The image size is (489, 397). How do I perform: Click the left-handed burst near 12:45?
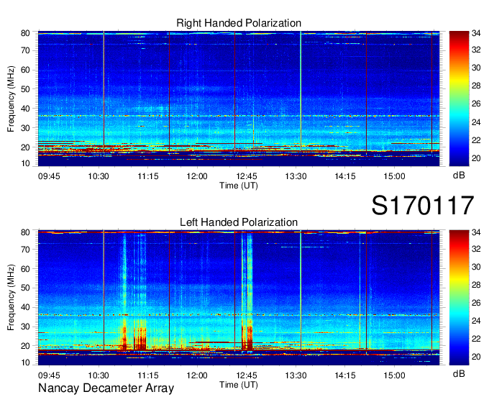(x=247, y=291)
